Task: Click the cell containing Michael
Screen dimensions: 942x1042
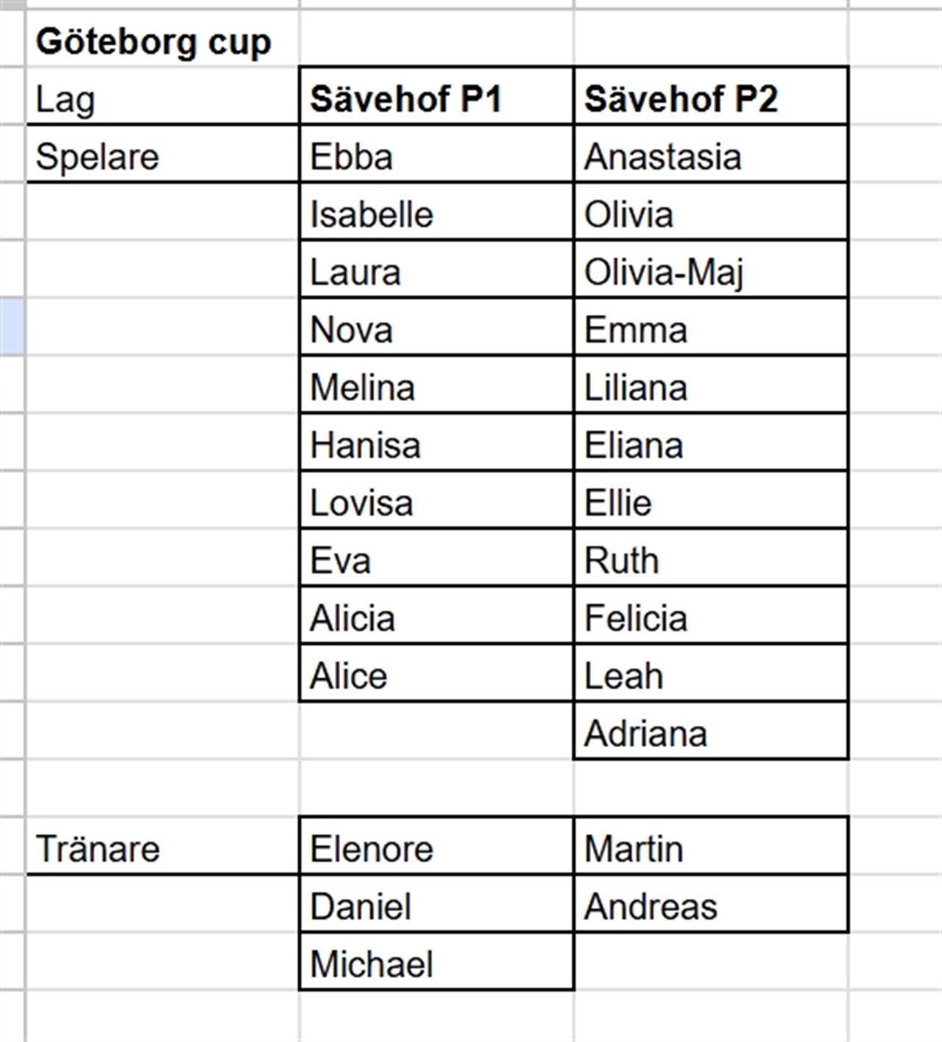Action: (x=436, y=962)
